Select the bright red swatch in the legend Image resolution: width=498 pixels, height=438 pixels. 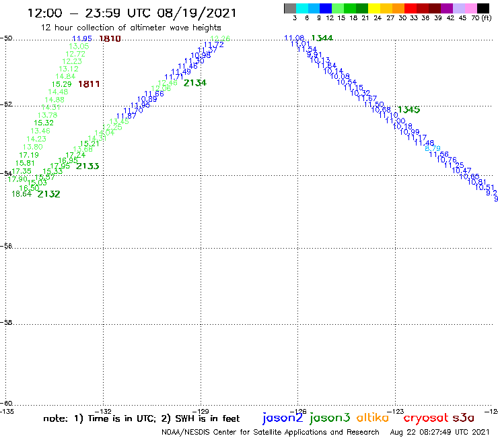(411, 8)
